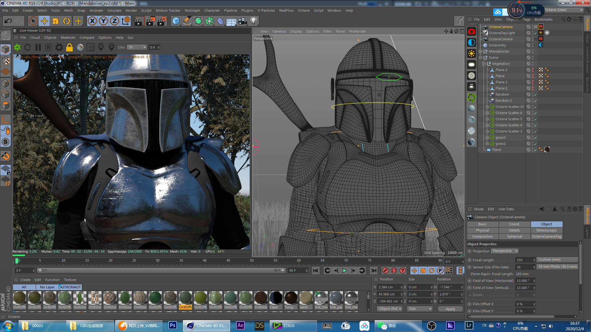
Task: Open the Custom (mm) focal preset dropdown
Action: (558, 260)
